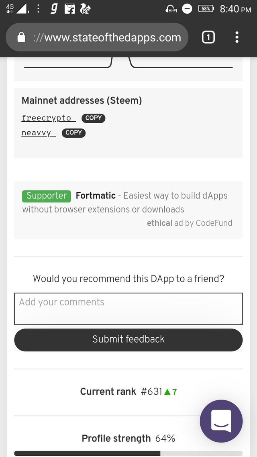Tap the UC Browser squirrel notification icon

tap(85, 9)
